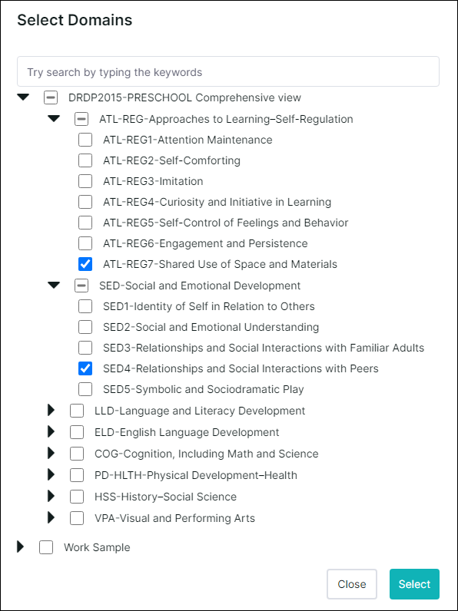Image resolution: width=458 pixels, height=611 pixels.
Task: Check the ATL-REG3-Imitation checkbox
Action: [x=85, y=181]
